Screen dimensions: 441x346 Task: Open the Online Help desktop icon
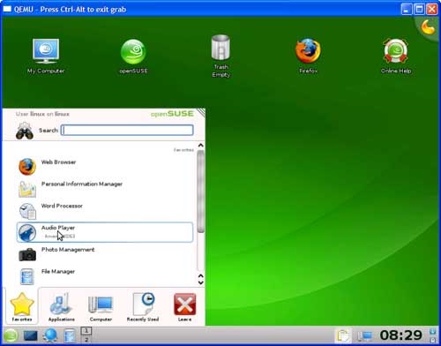396,56
